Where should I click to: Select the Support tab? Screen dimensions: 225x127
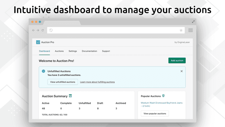(x=106, y=51)
